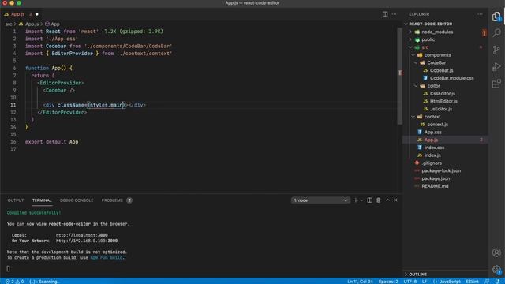Open package.json file
The width and height of the screenshot is (505, 284).
[x=436, y=179]
